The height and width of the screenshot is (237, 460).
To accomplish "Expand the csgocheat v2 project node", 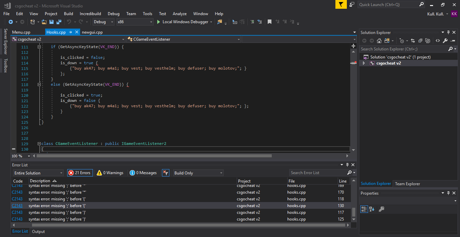I will coord(364,63).
